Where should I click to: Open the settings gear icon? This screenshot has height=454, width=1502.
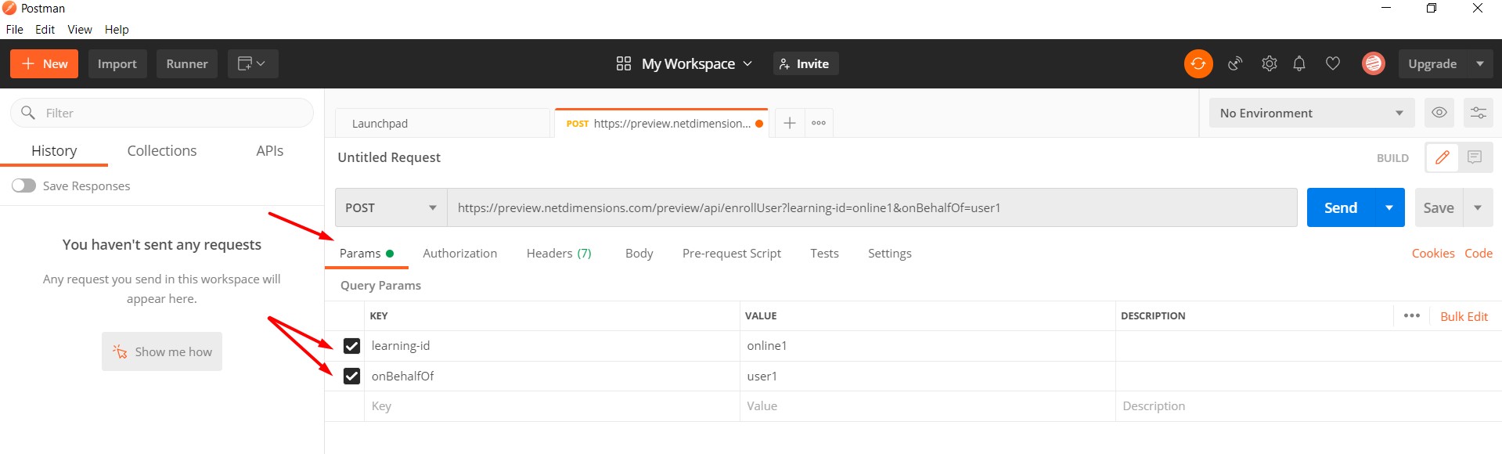[1269, 63]
